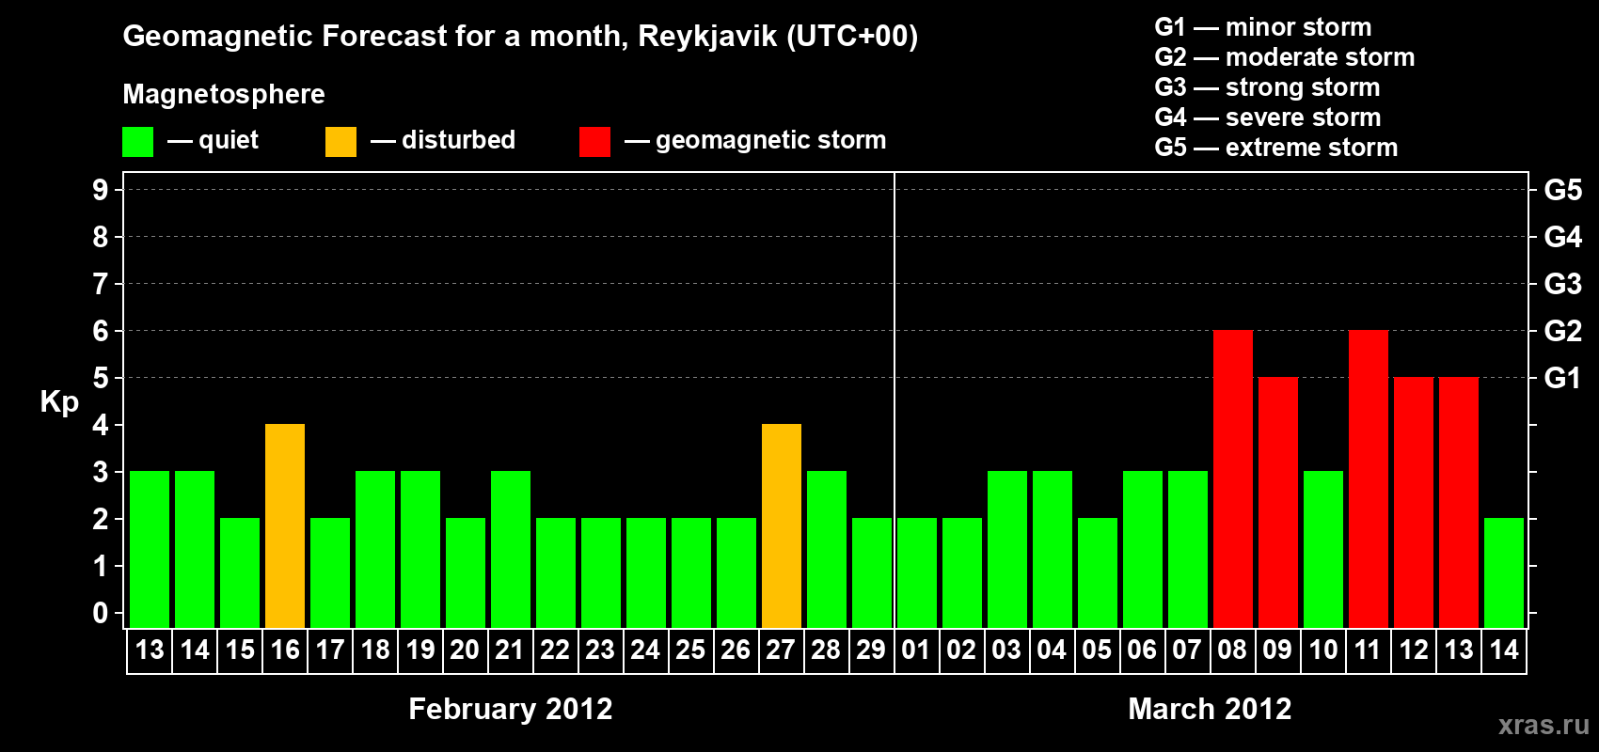Click the 'G1 — minor storm' legend text
Screen dimensions: 1599x752
(x=1263, y=27)
